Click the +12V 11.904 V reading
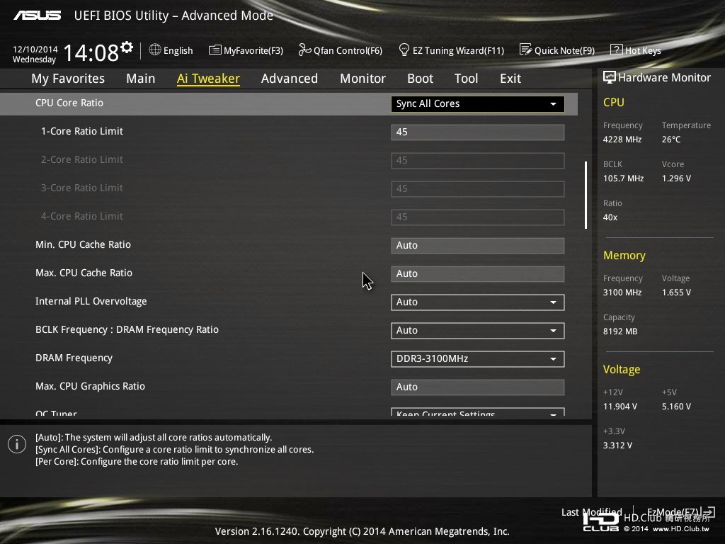Image resolution: width=725 pixels, height=544 pixels. tap(620, 407)
